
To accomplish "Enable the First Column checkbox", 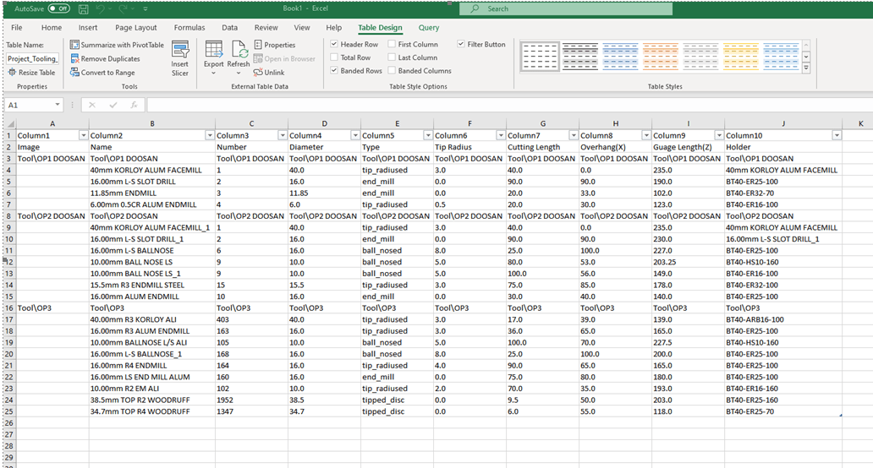I will (392, 44).
